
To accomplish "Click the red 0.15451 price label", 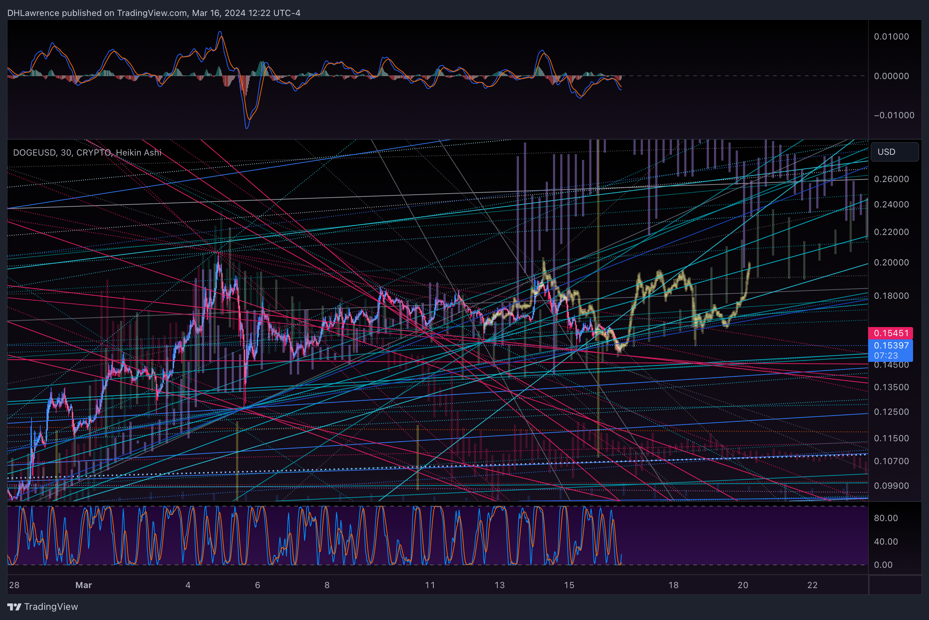I will [890, 333].
